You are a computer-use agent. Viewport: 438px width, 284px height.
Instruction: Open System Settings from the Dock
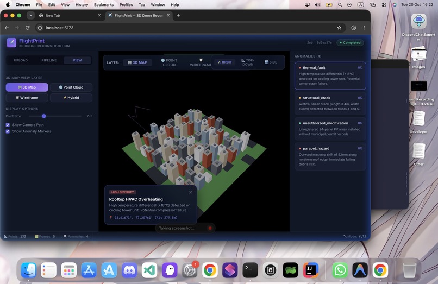coord(190,270)
